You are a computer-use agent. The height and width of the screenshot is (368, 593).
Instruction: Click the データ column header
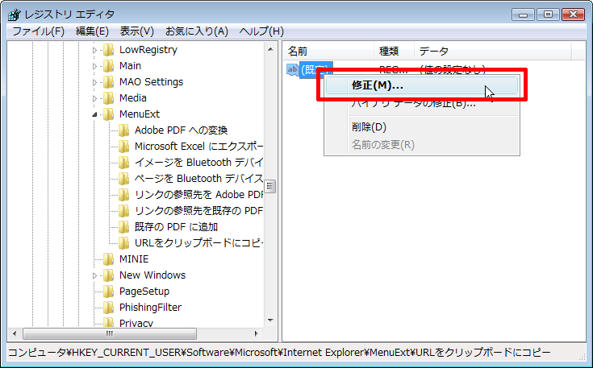pyautogui.click(x=434, y=51)
